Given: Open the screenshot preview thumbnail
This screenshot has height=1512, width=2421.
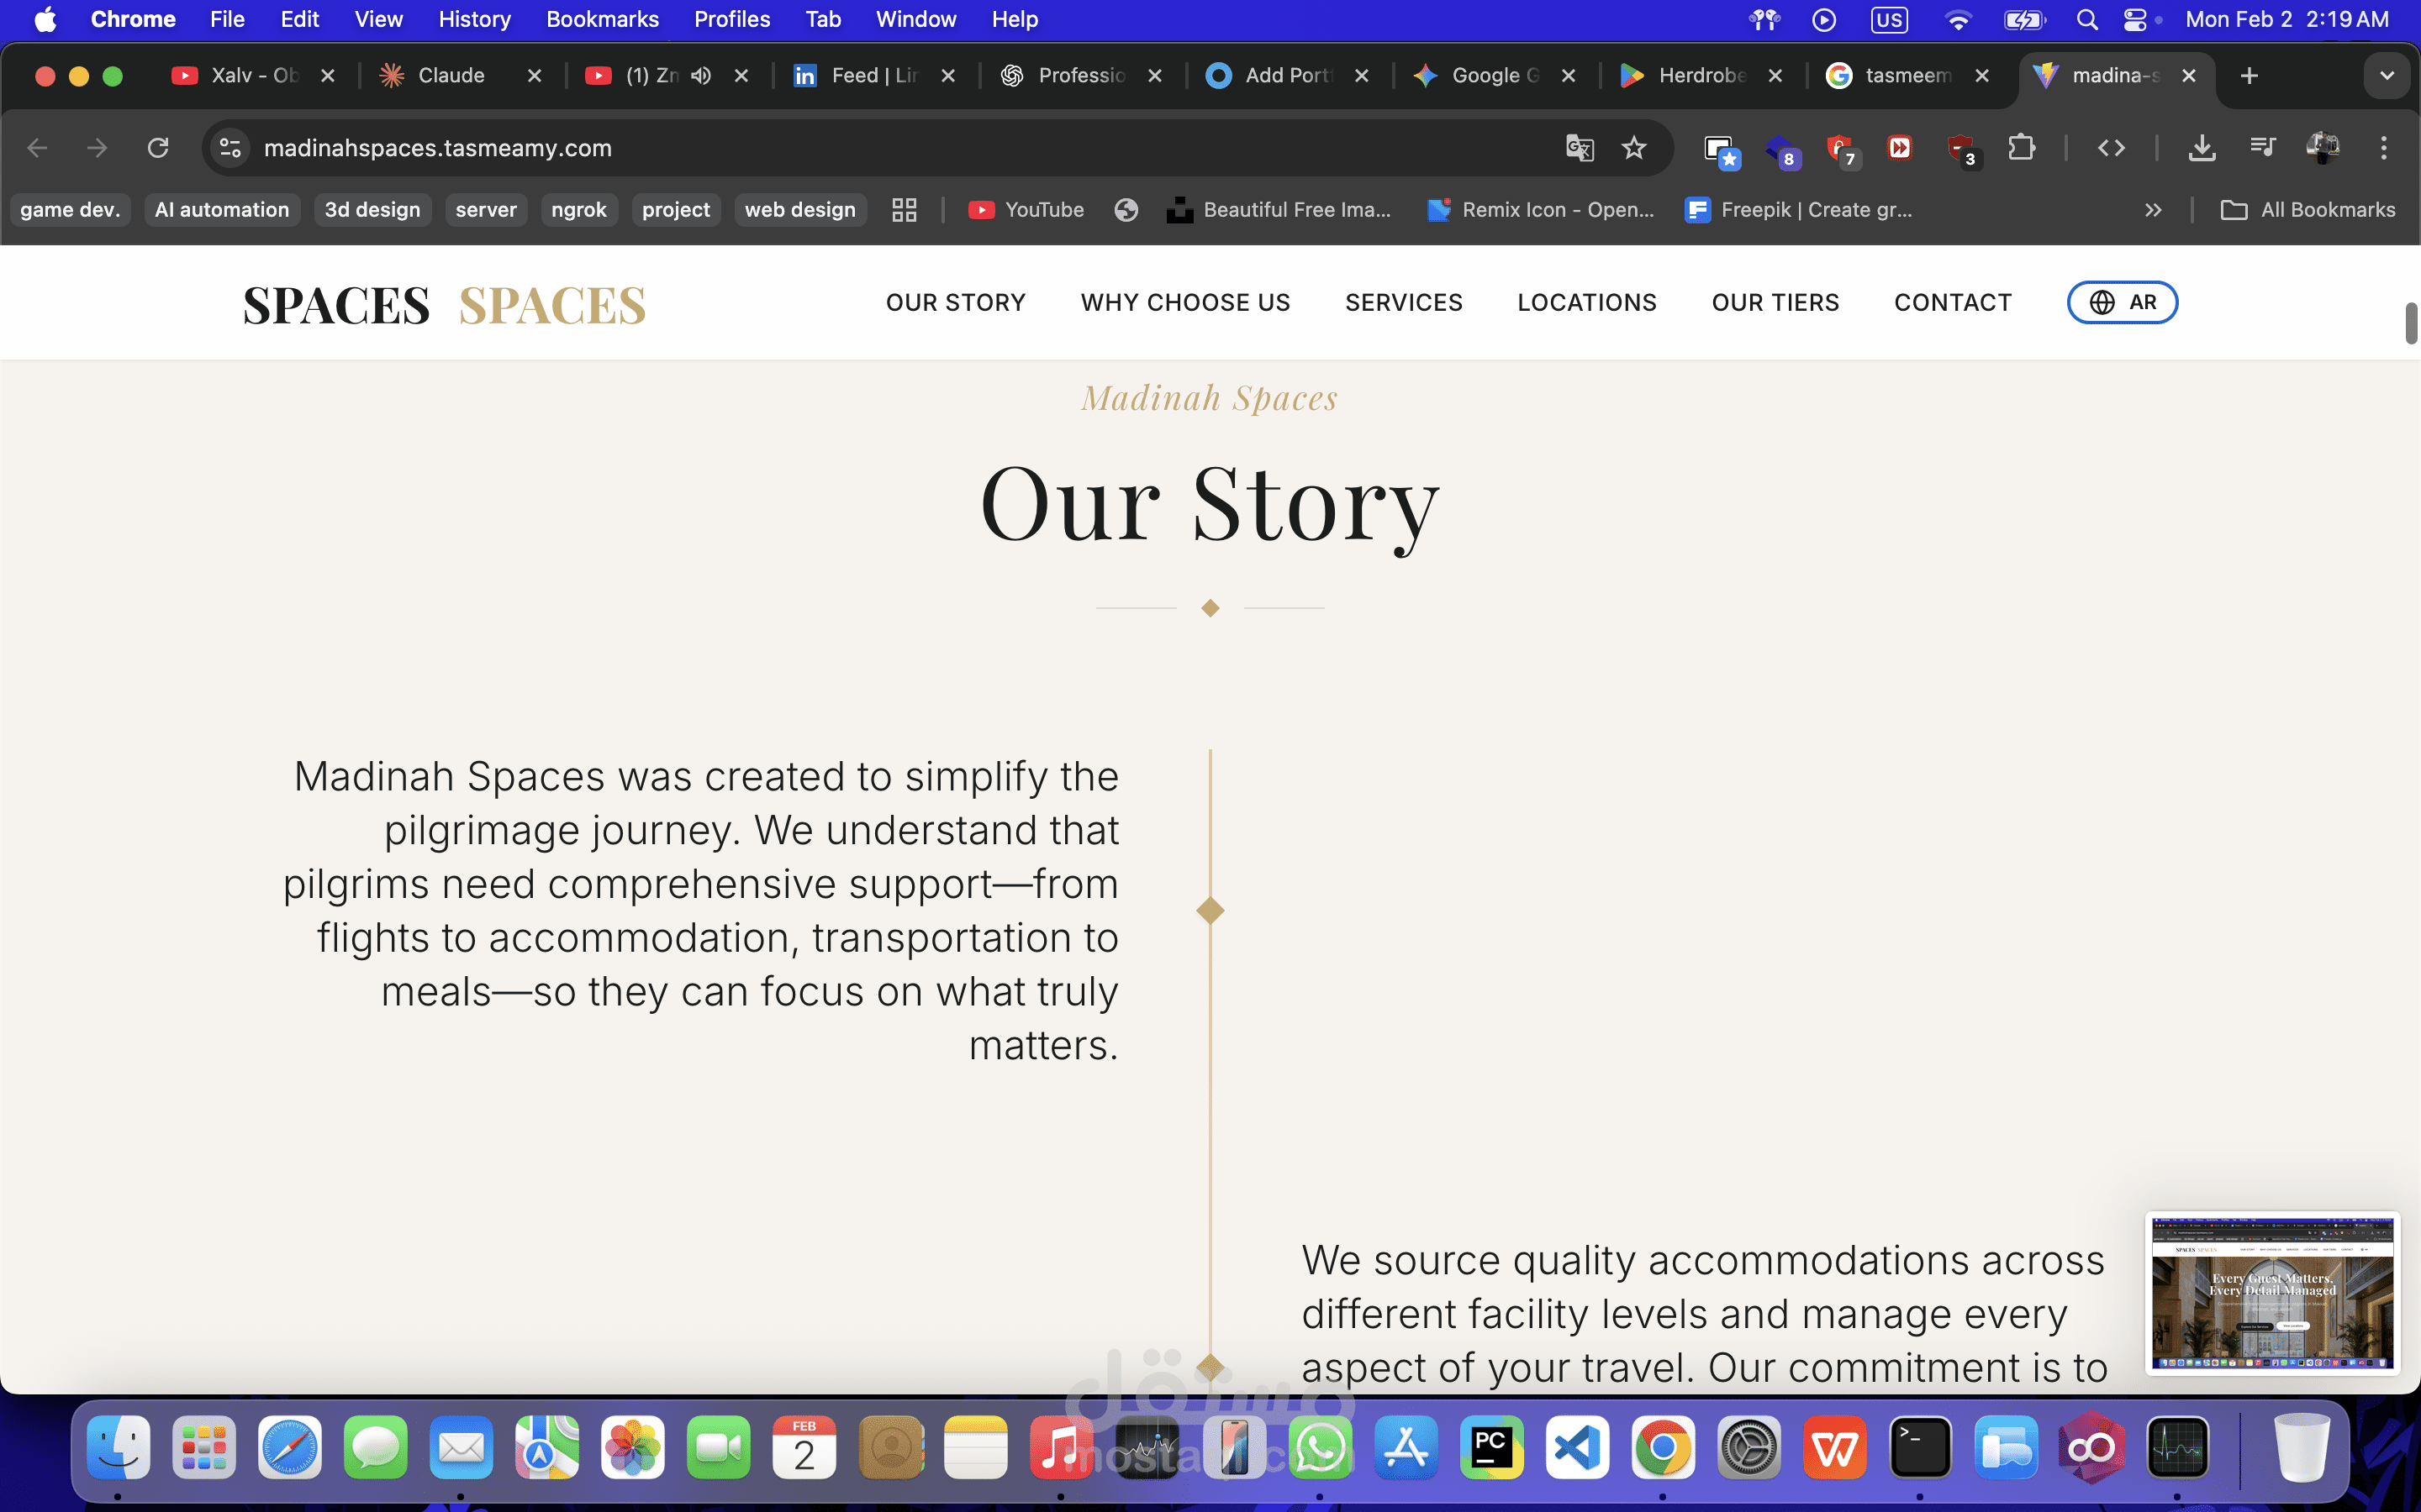Looking at the screenshot, I should point(2272,1292).
